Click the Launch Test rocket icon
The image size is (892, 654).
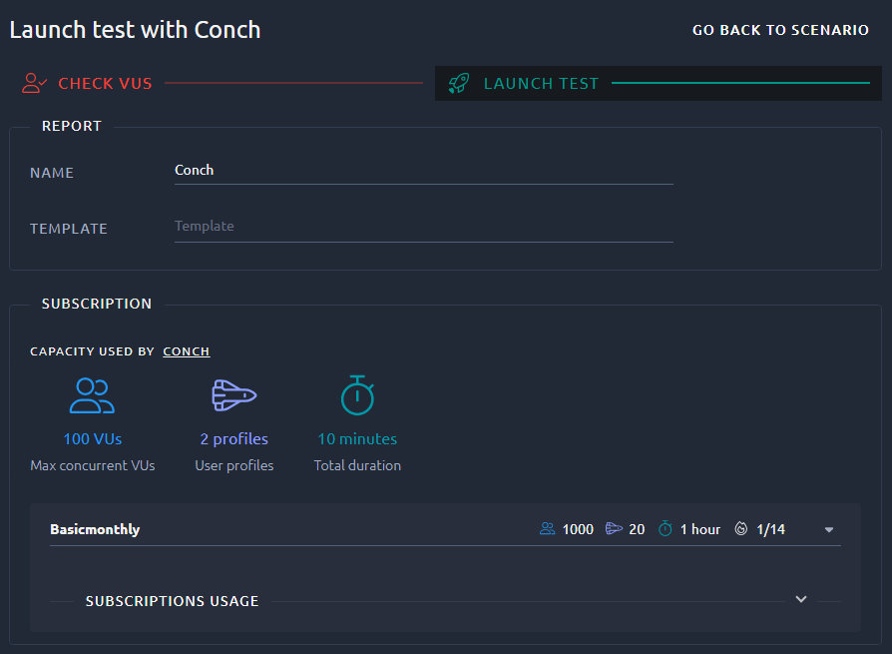459,83
